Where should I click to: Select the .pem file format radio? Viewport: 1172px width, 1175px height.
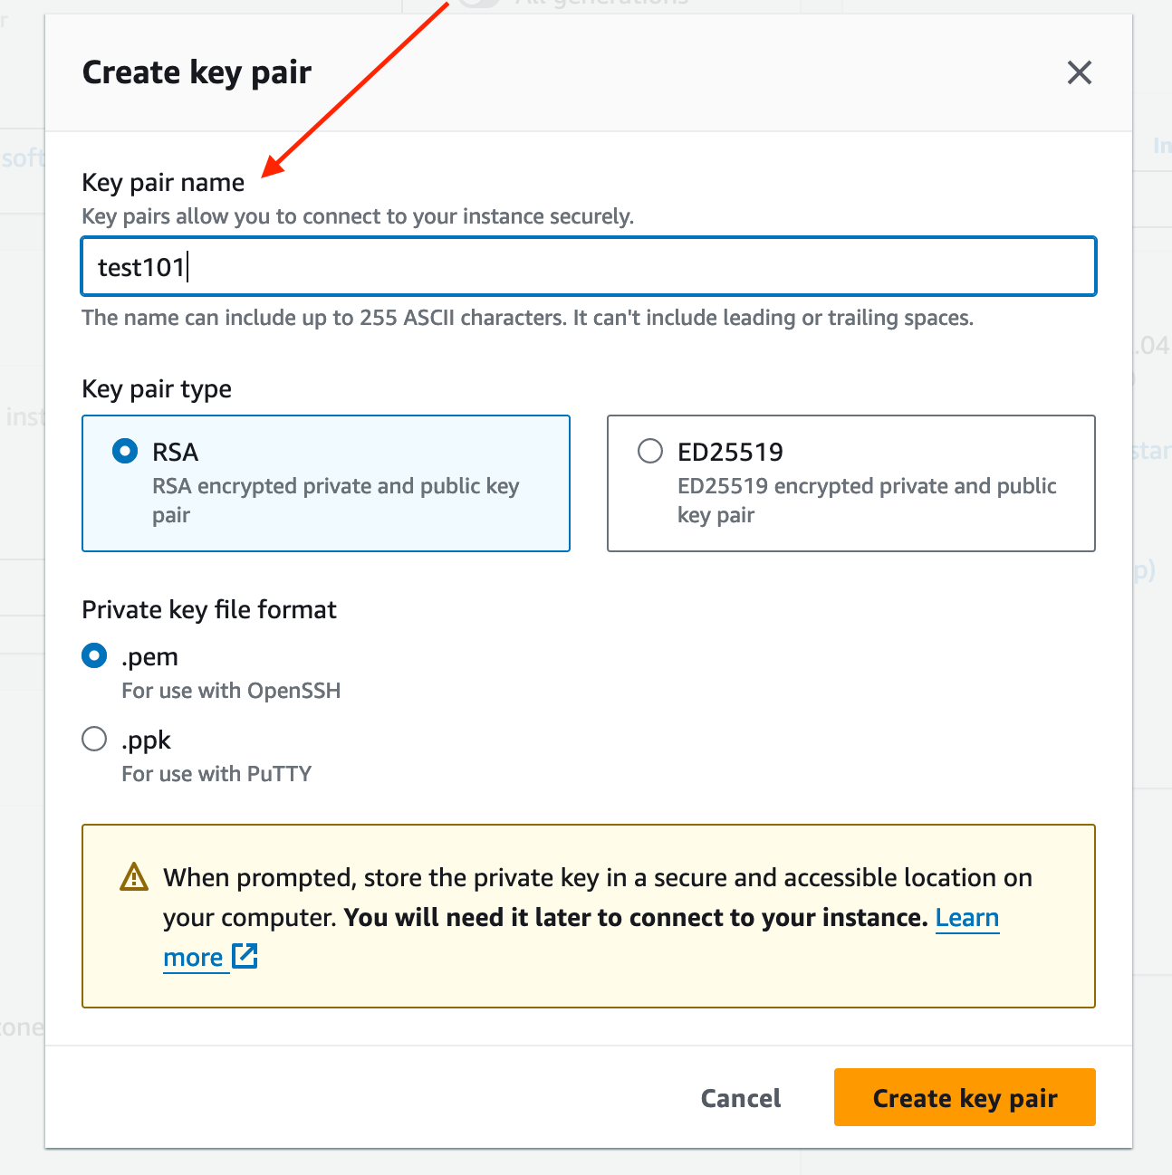coord(94,655)
